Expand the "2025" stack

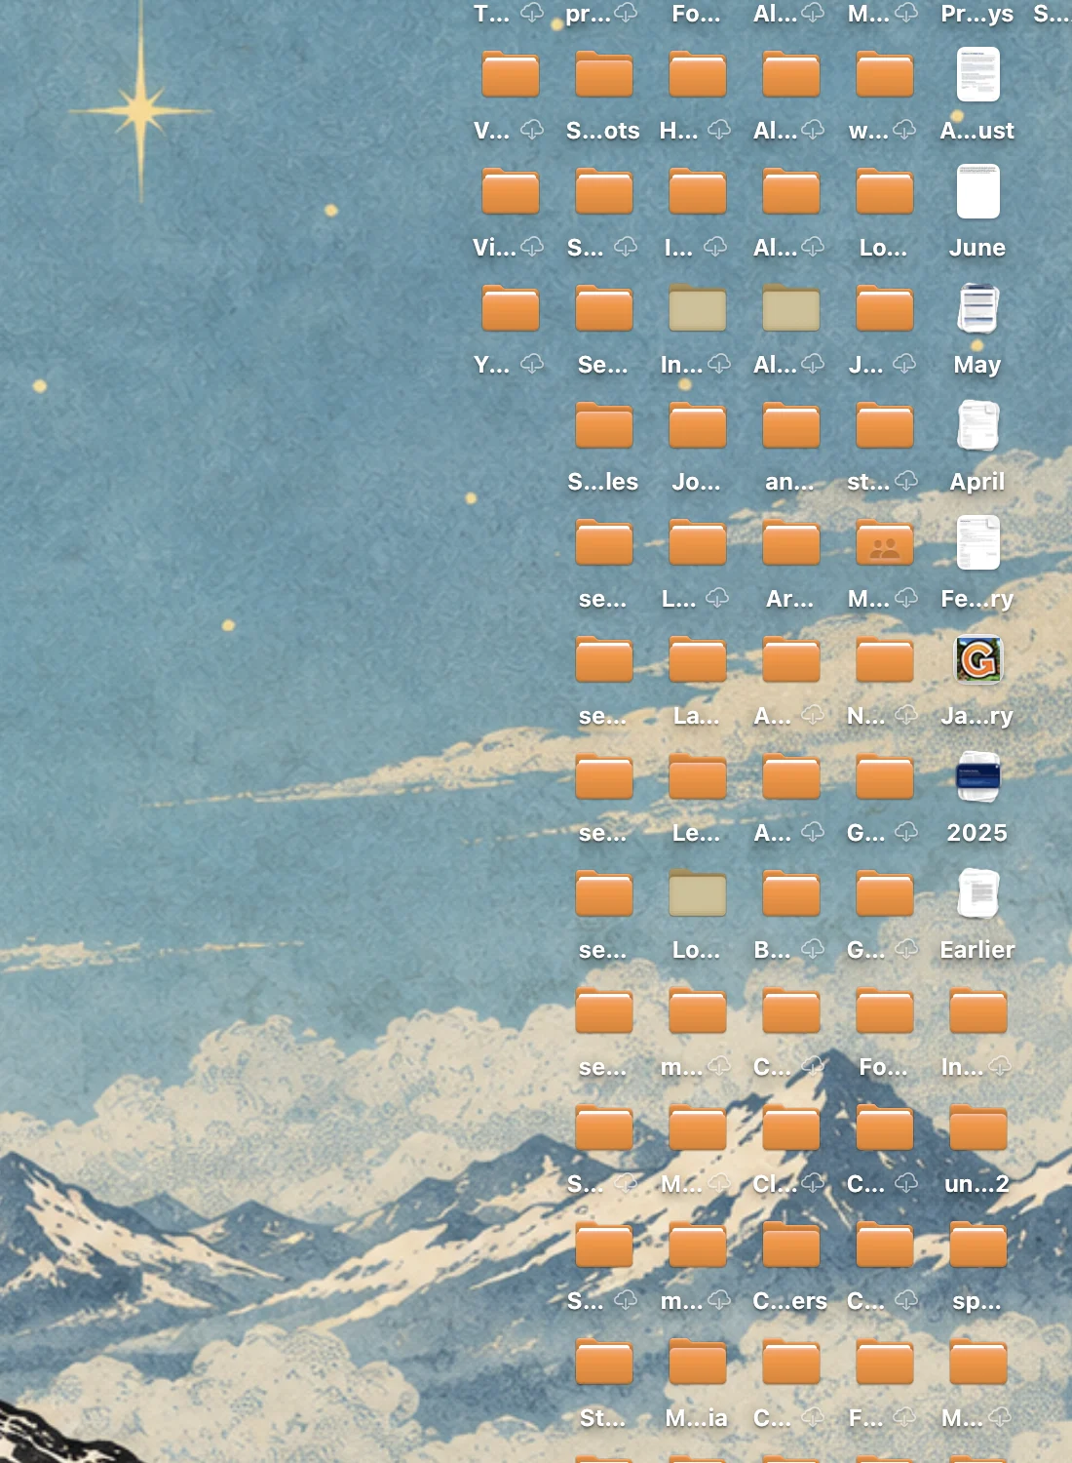pos(977,777)
